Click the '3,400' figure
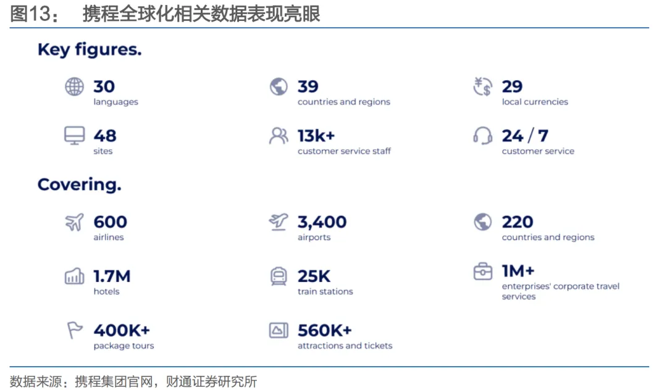This screenshot has height=390, width=667. [x=322, y=222]
